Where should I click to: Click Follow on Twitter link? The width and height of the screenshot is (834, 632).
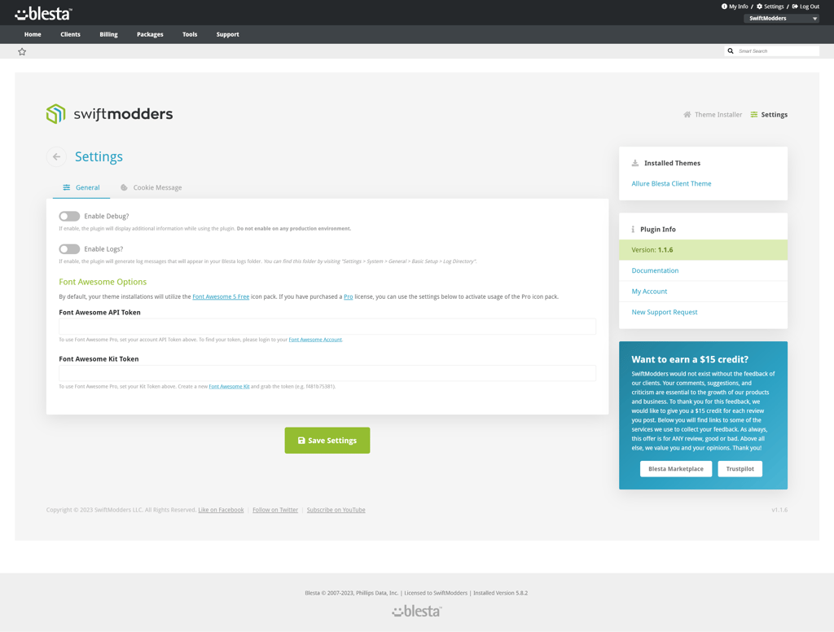[275, 510]
